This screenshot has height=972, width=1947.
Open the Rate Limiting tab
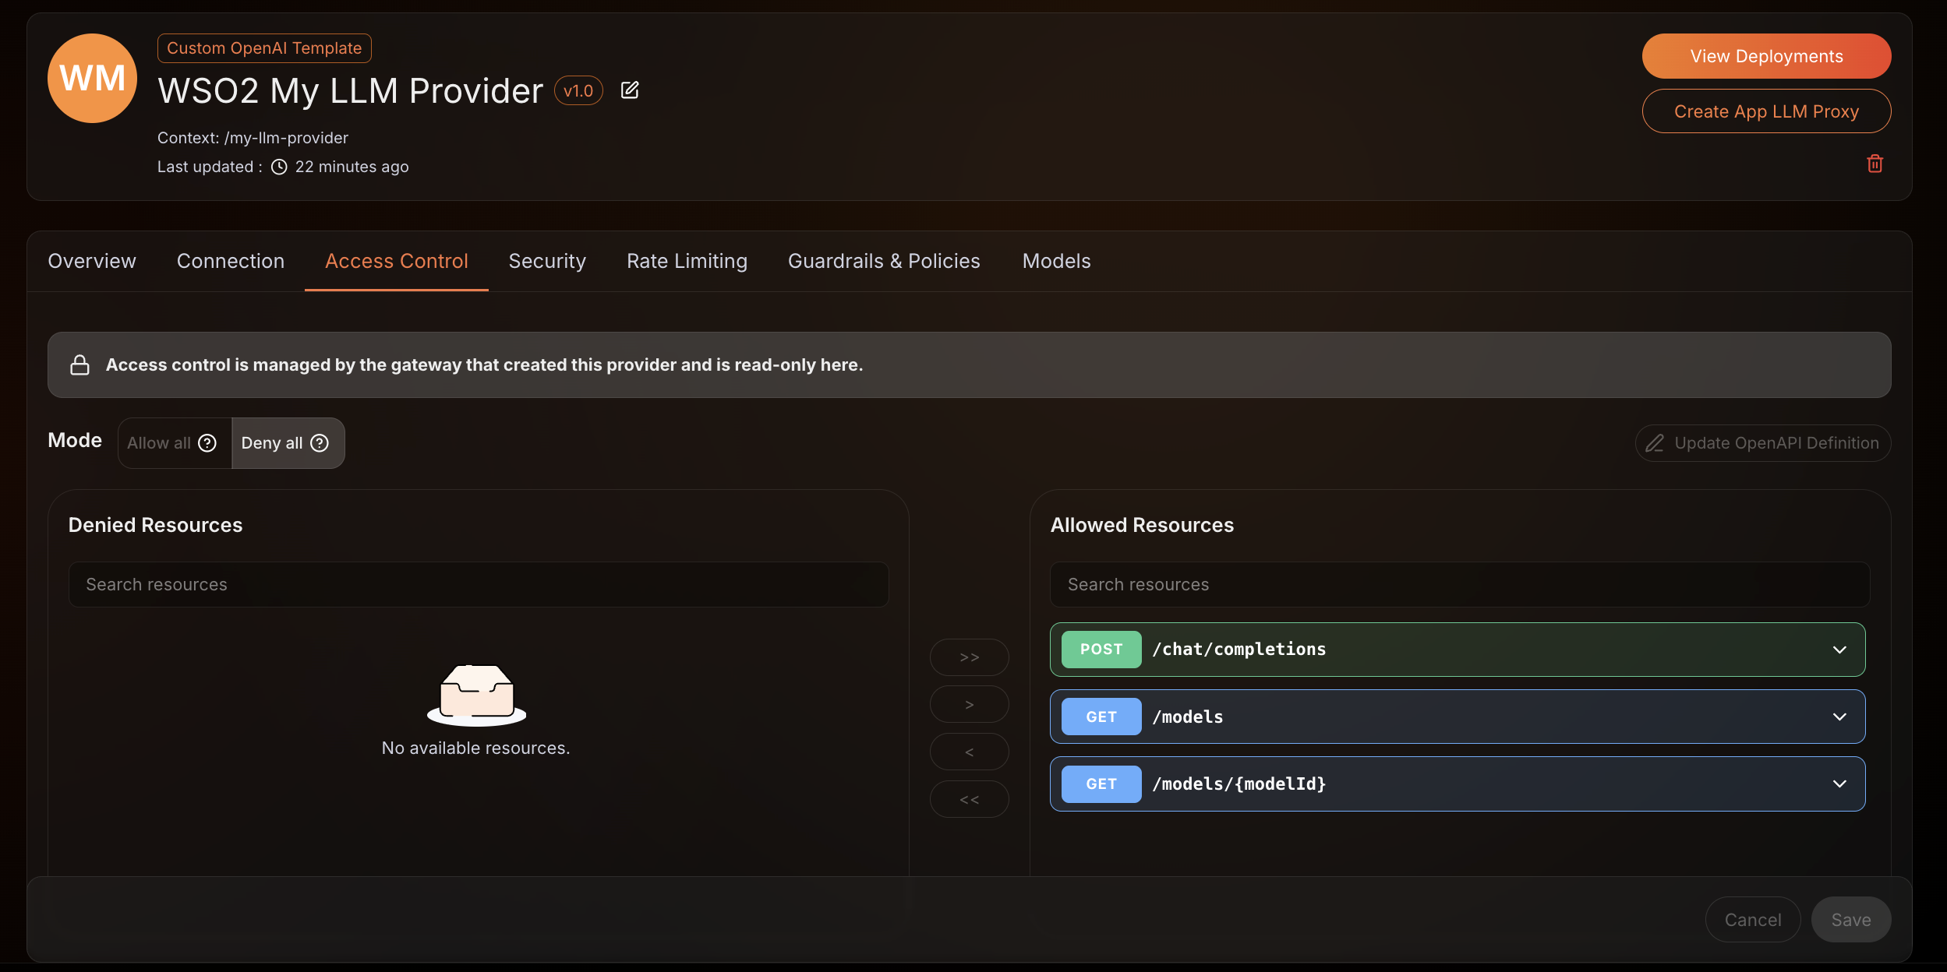[x=687, y=261]
